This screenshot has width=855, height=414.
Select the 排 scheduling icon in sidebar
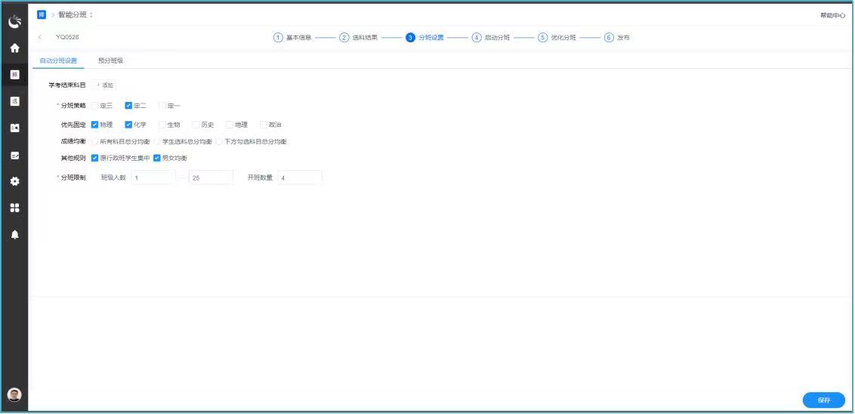(x=14, y=75)
